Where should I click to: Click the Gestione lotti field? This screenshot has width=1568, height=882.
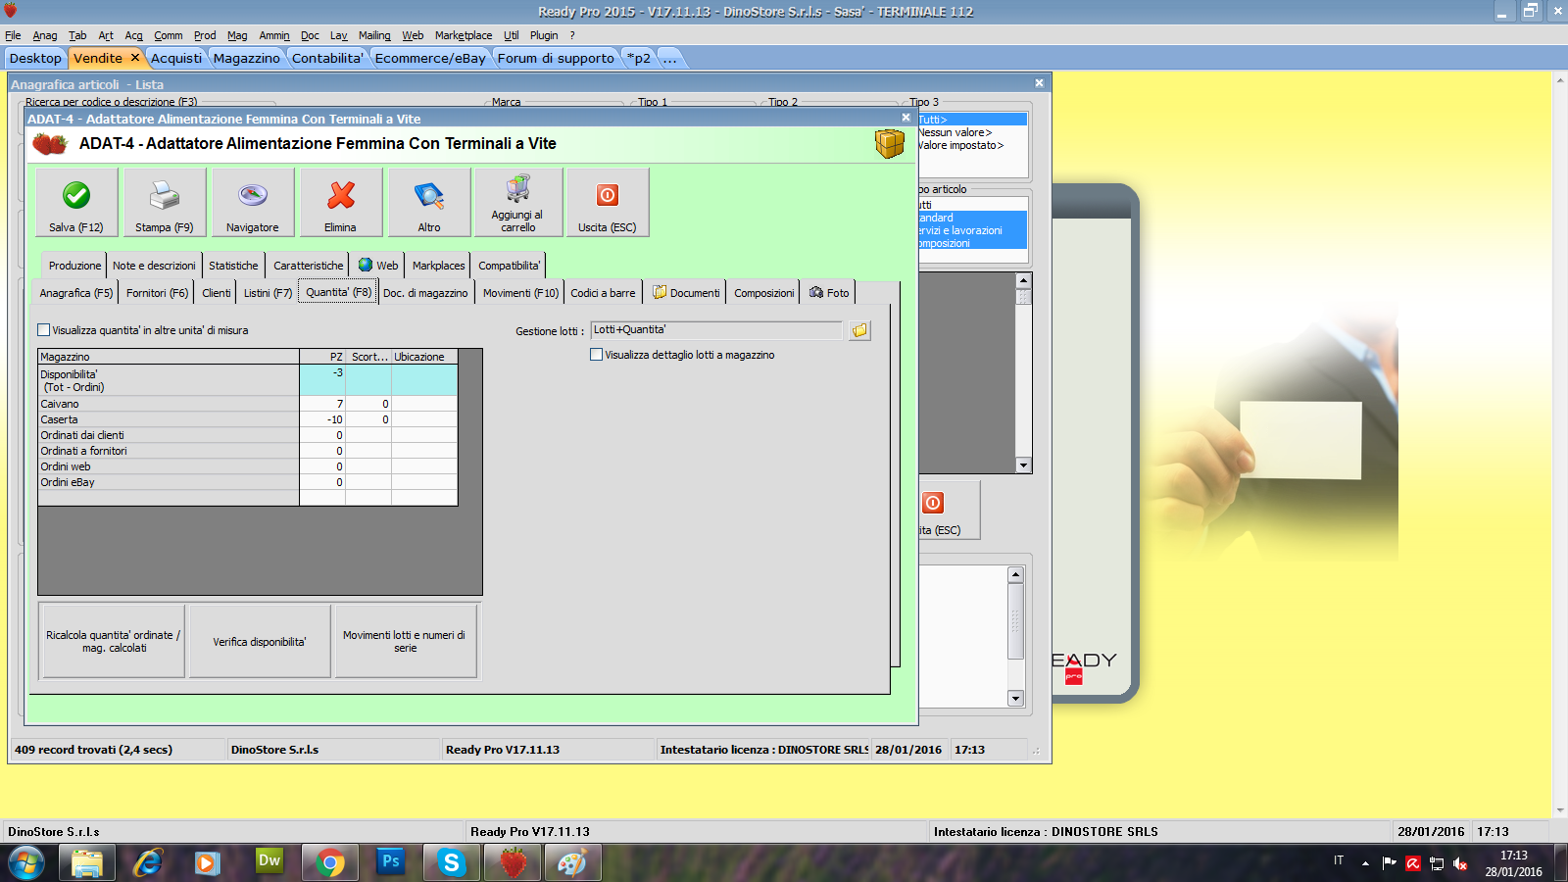click(716, 330)
